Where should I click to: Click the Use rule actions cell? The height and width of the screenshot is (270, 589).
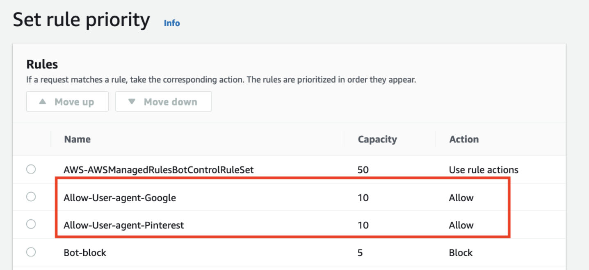[x=484, y=170]
